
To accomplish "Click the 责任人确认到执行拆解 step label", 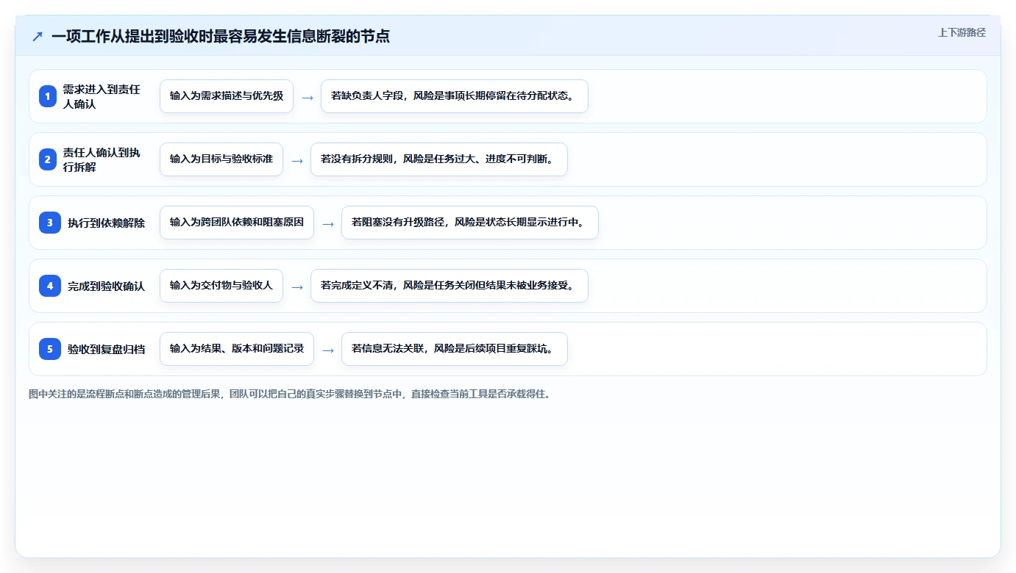I will [x=102, y=159].
